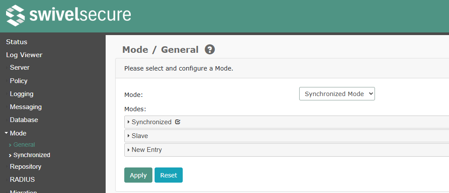The image size is (449, 193).
Task: Expand the Logging sidebar menu
Action: tap(22, 94)
